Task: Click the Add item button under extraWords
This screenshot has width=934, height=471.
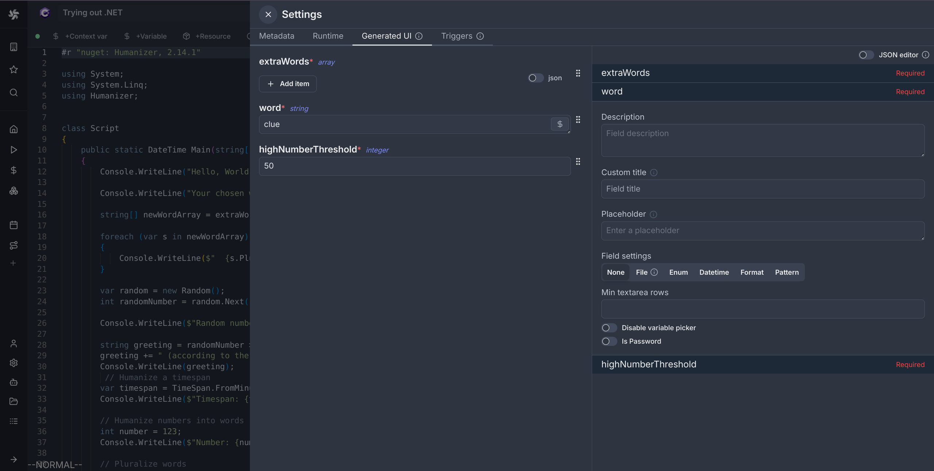Action: coord(287,84)
